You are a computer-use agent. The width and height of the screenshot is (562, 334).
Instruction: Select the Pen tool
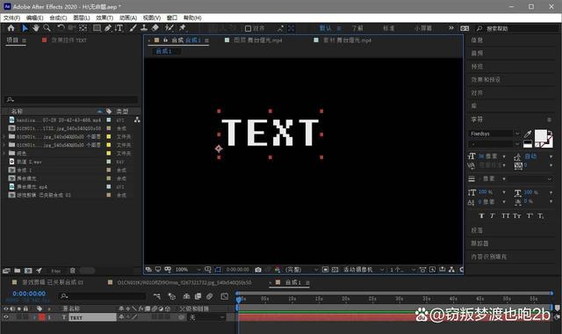(x=108, y=28)
